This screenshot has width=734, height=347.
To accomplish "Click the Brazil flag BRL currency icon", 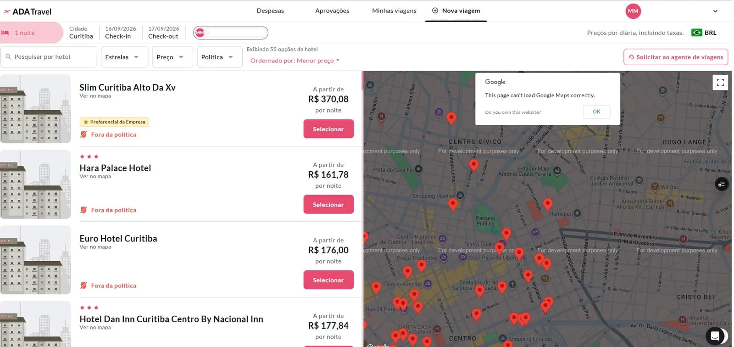I will tap(697, 33).
